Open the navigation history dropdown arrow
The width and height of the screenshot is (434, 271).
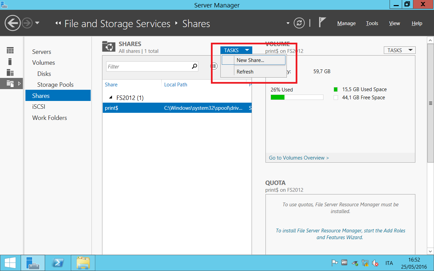click(37, 23)
